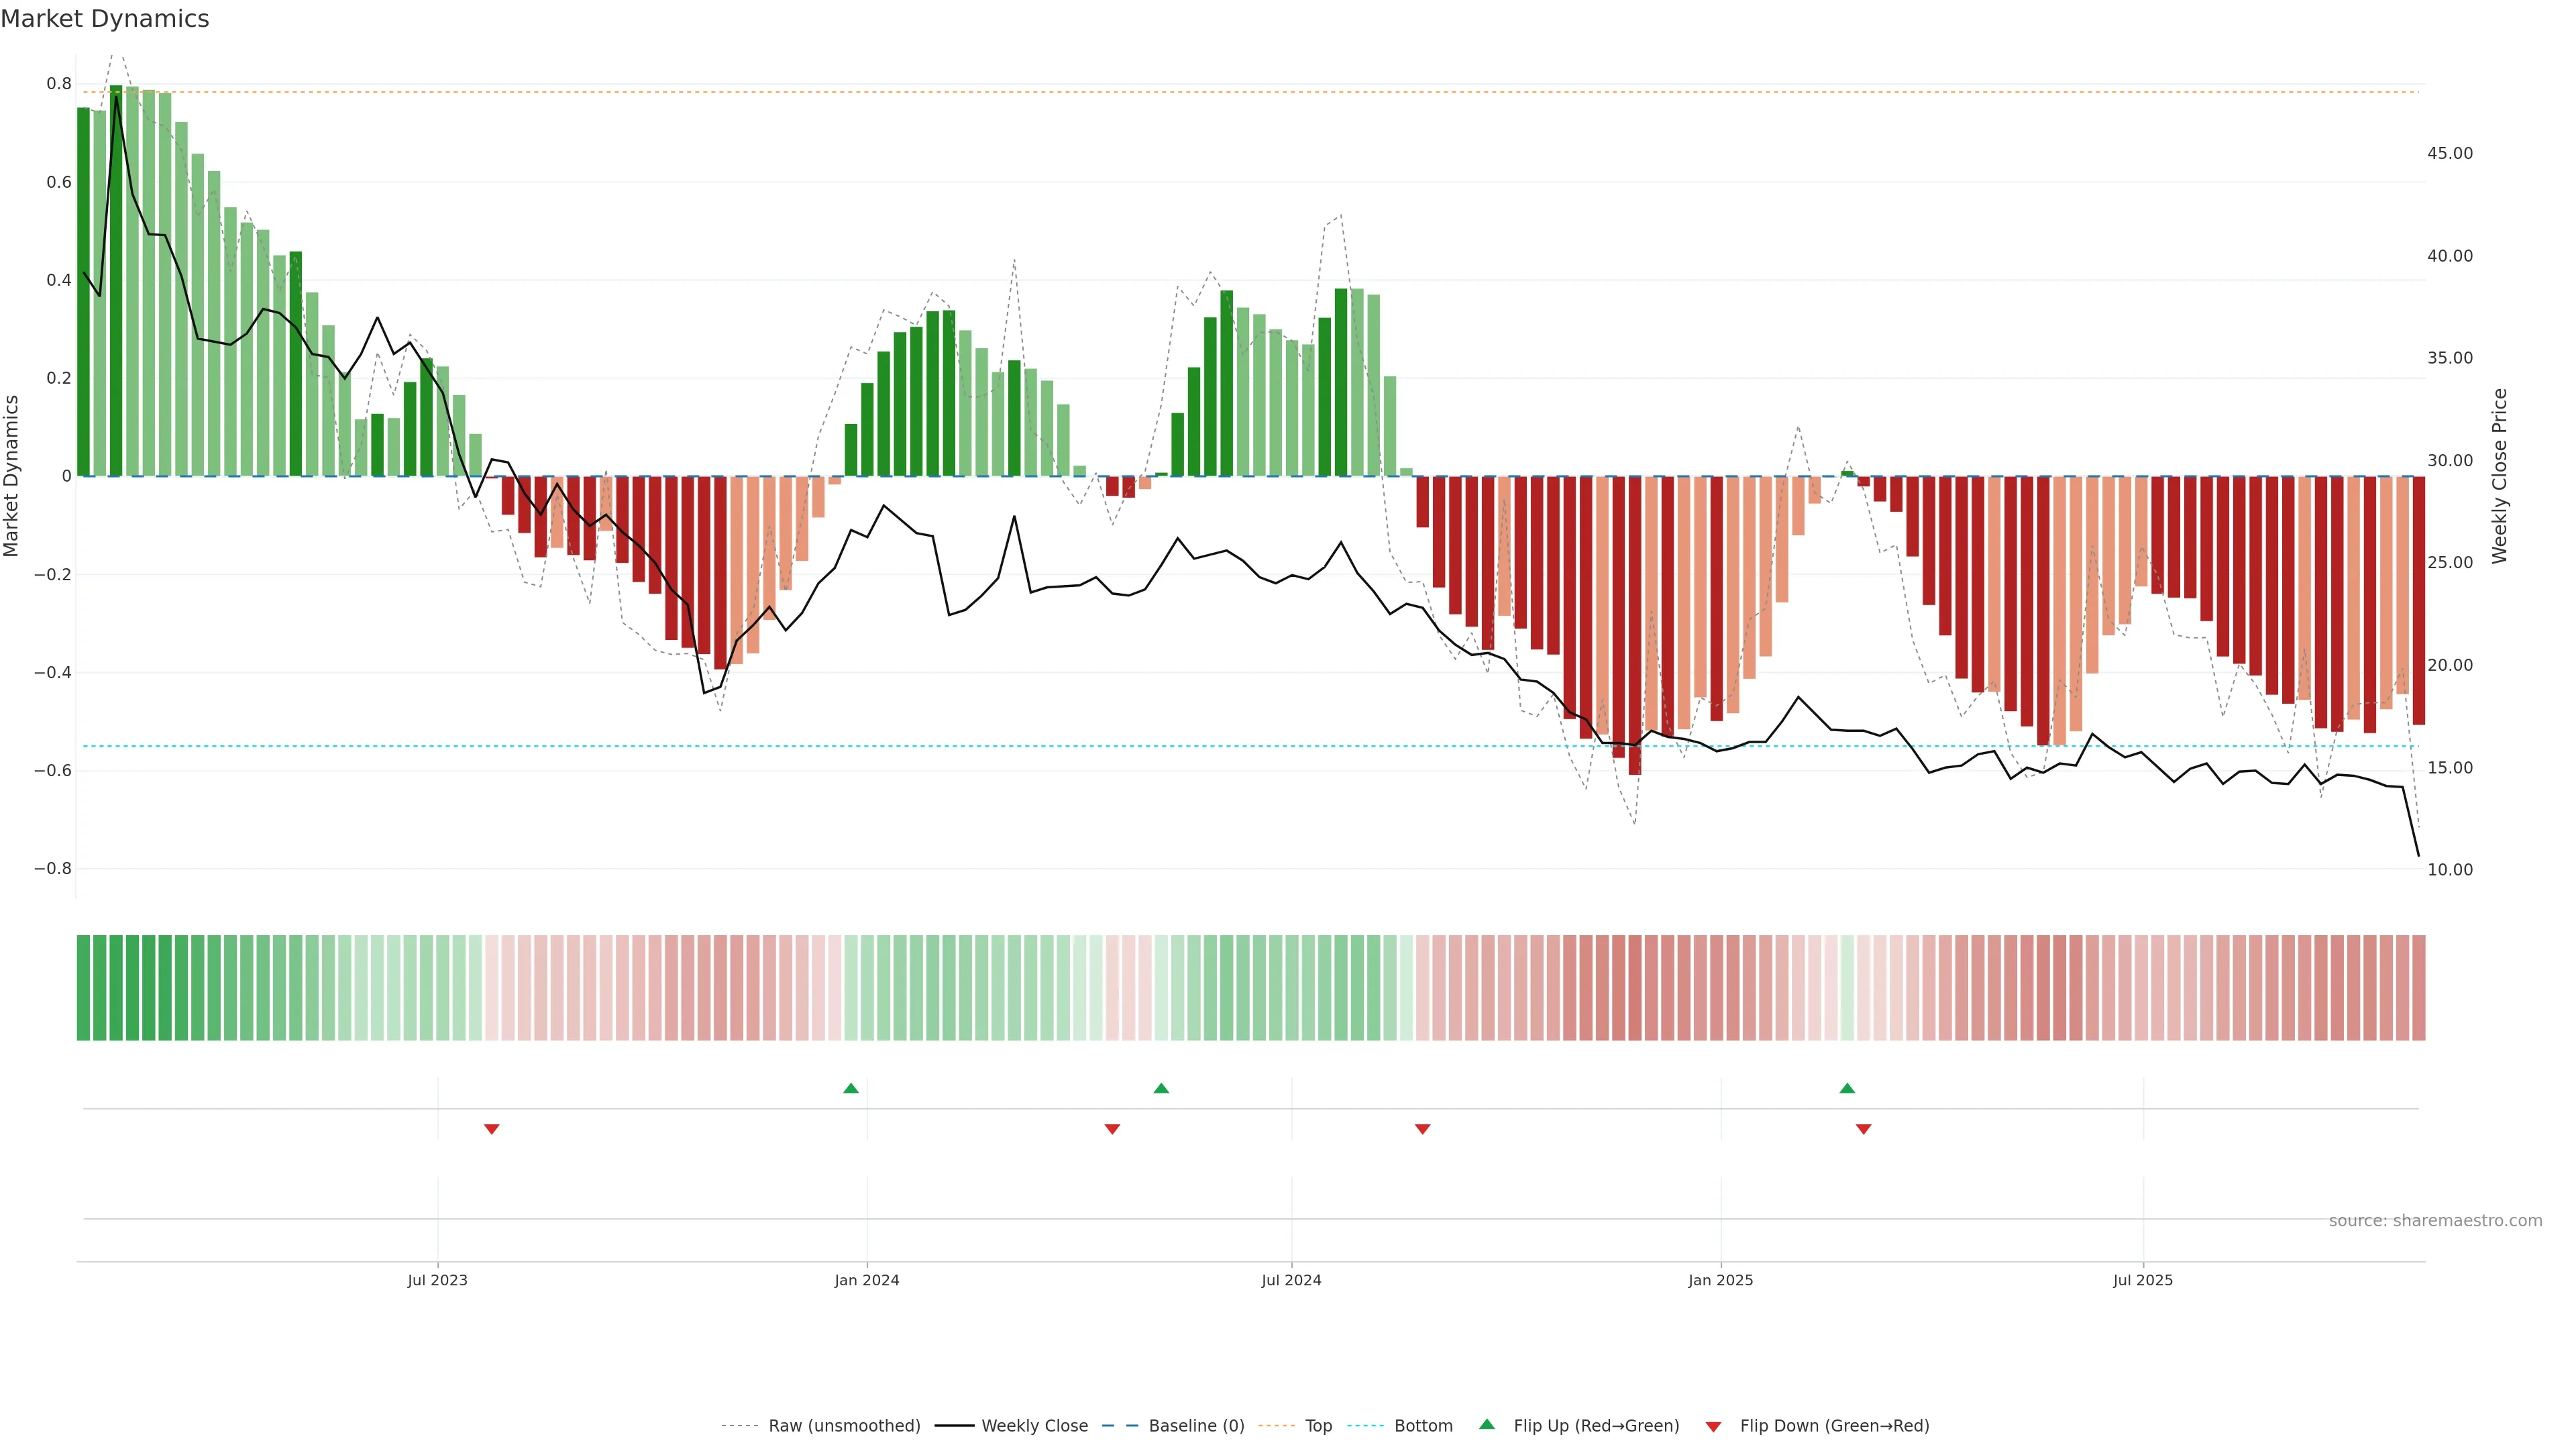Click the green triangle icon in the legend
This screenshot has height=1449, width=2576.
coord(1487,1424)
